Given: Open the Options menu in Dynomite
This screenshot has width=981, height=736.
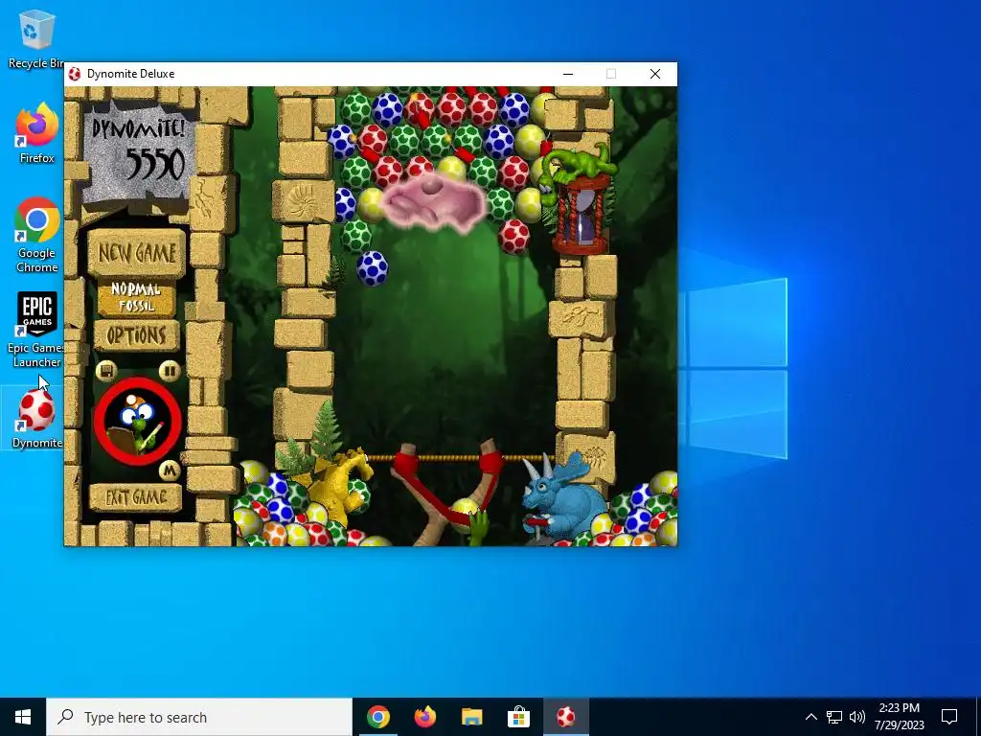Looking at the screenshot, I should (136, 335).
